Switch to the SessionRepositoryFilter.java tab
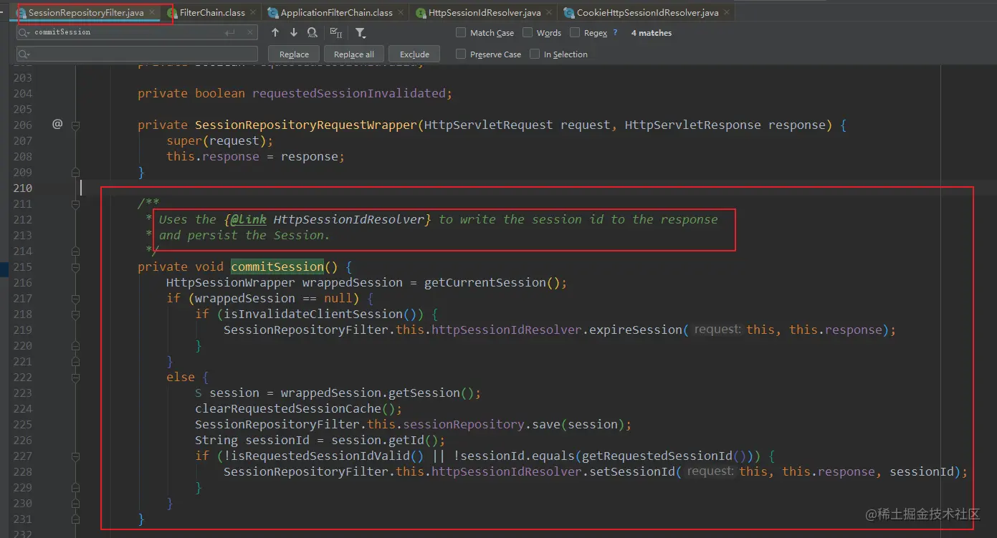Screen dimensions: 997x538 [86, 12]
